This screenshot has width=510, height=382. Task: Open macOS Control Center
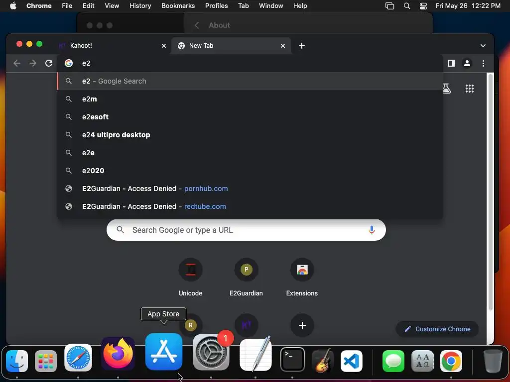(x=423, y=6)
